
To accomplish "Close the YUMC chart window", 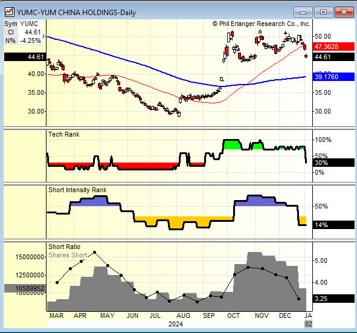I will pos(344,12).
